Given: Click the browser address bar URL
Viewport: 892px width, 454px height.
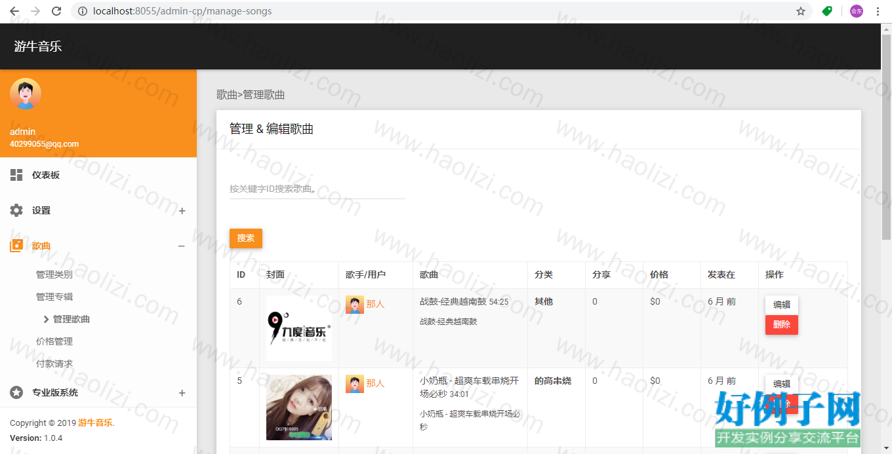Looking at the screenshot, I should [x=183, y=11].
